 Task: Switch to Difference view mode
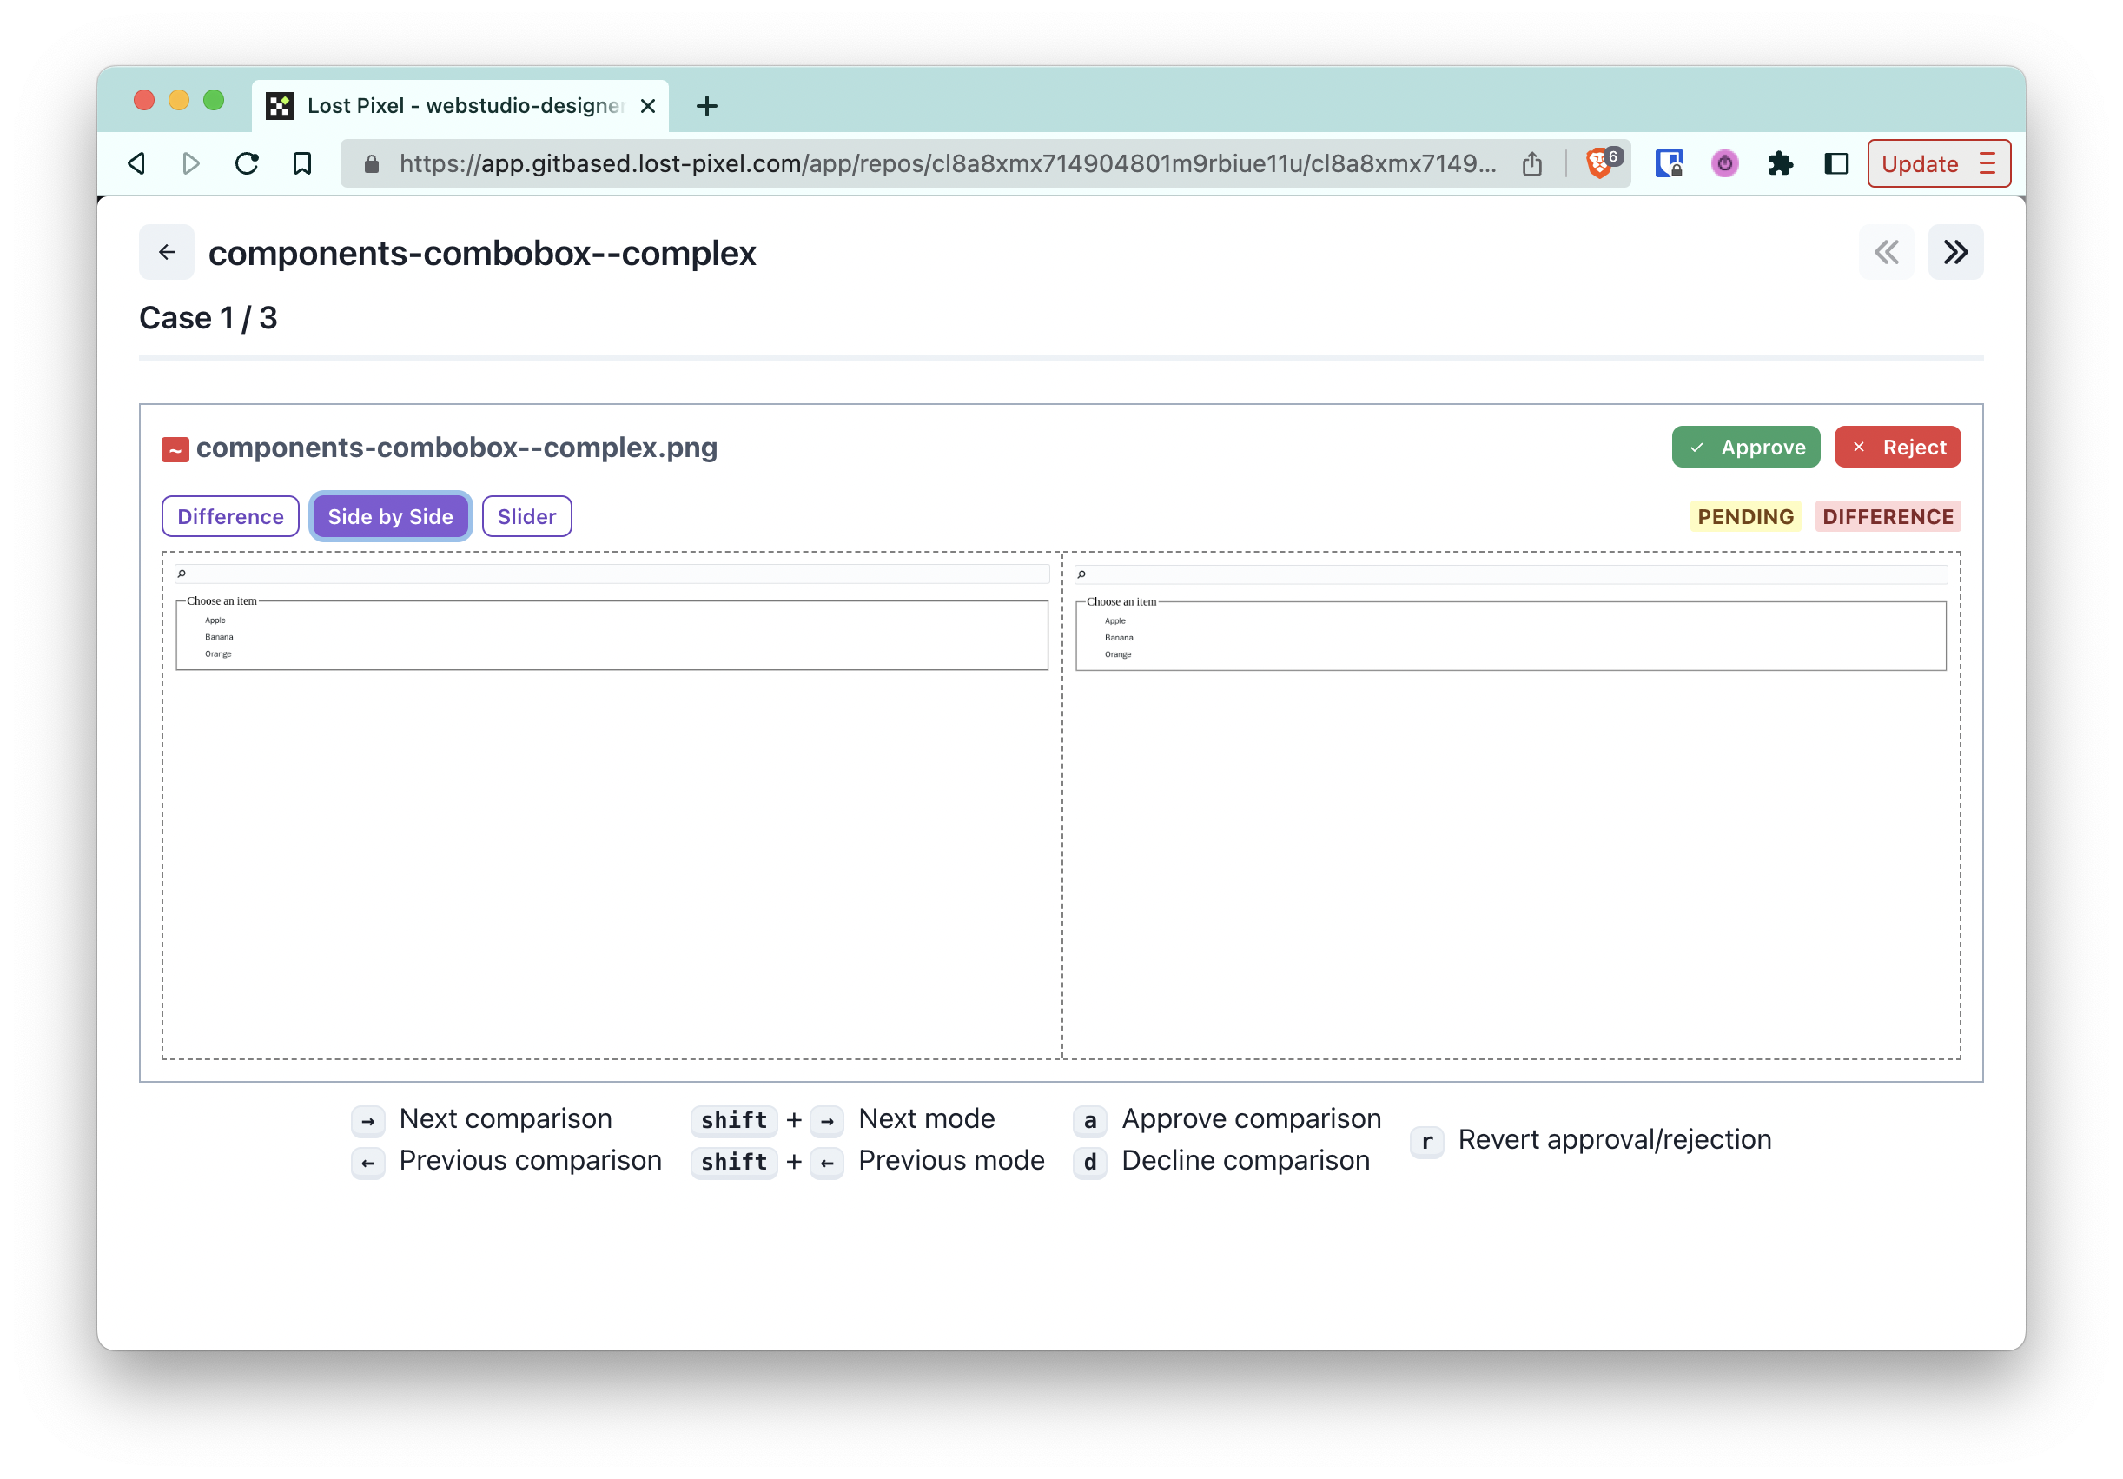click(x=230, y=516)
